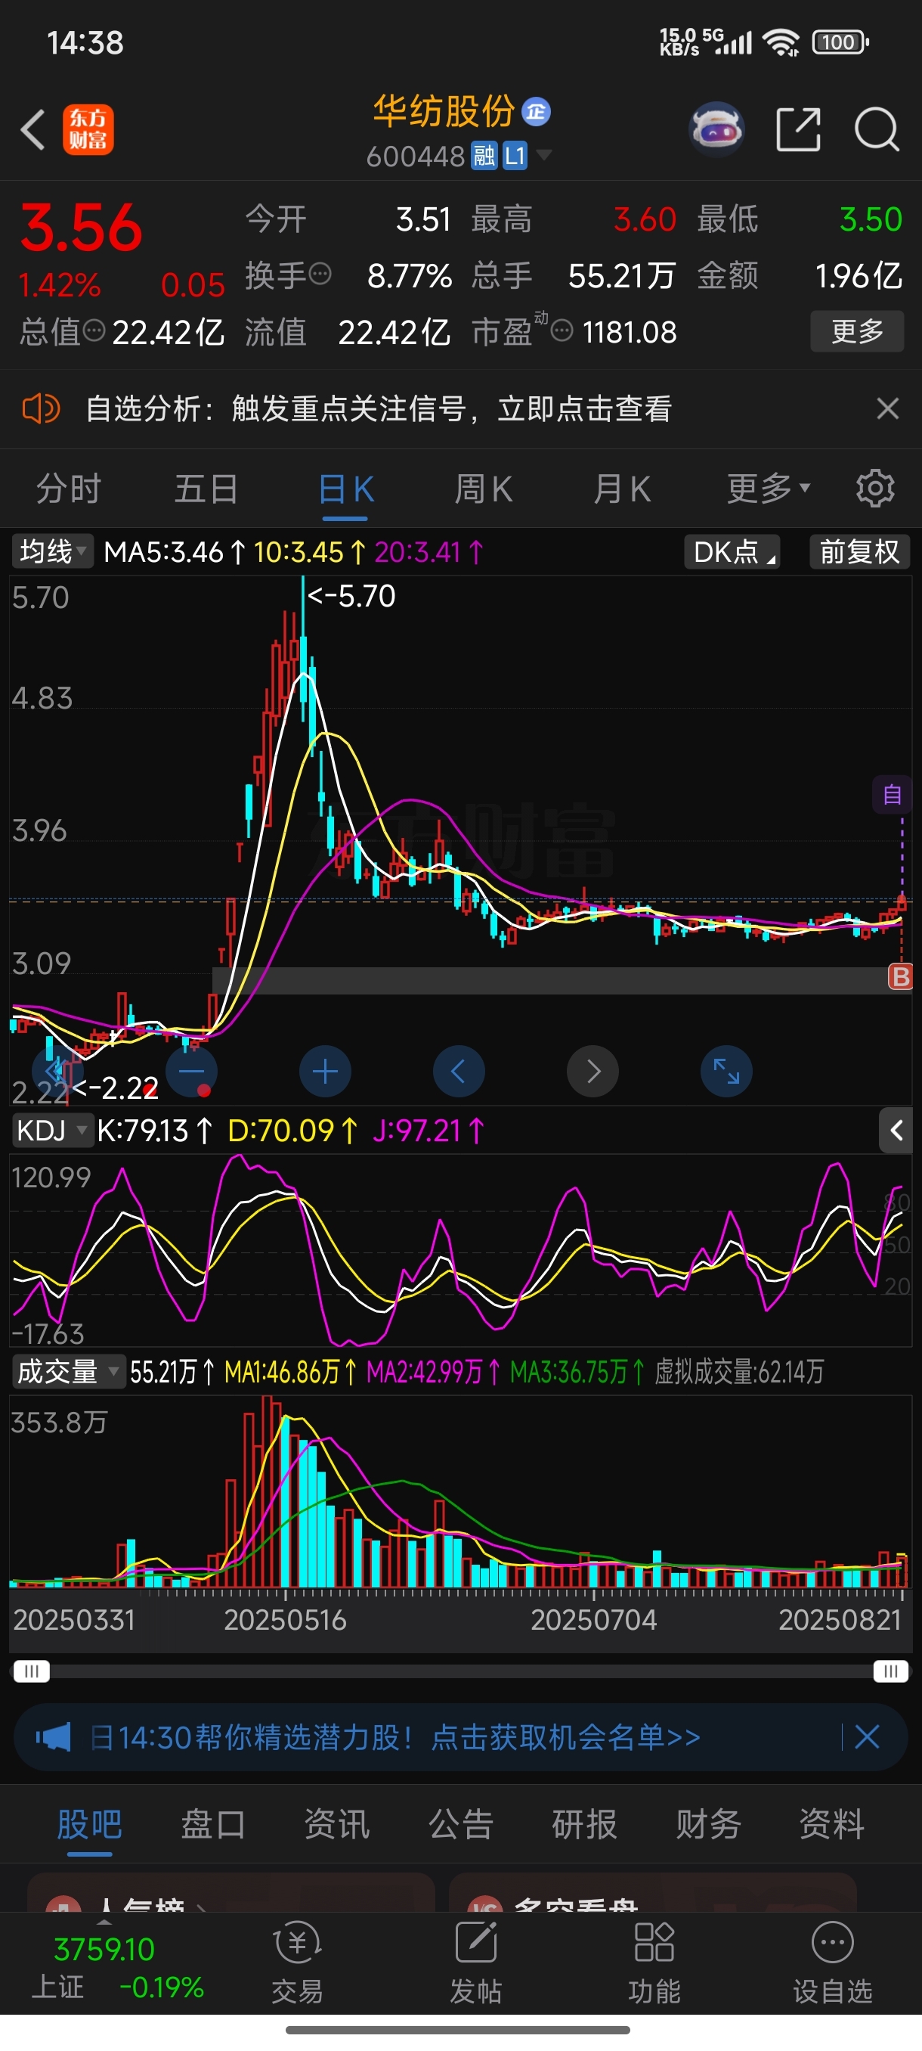Open the 东方财富 home logo
The width and height of the screenshot is (922, 2051).
88,130
